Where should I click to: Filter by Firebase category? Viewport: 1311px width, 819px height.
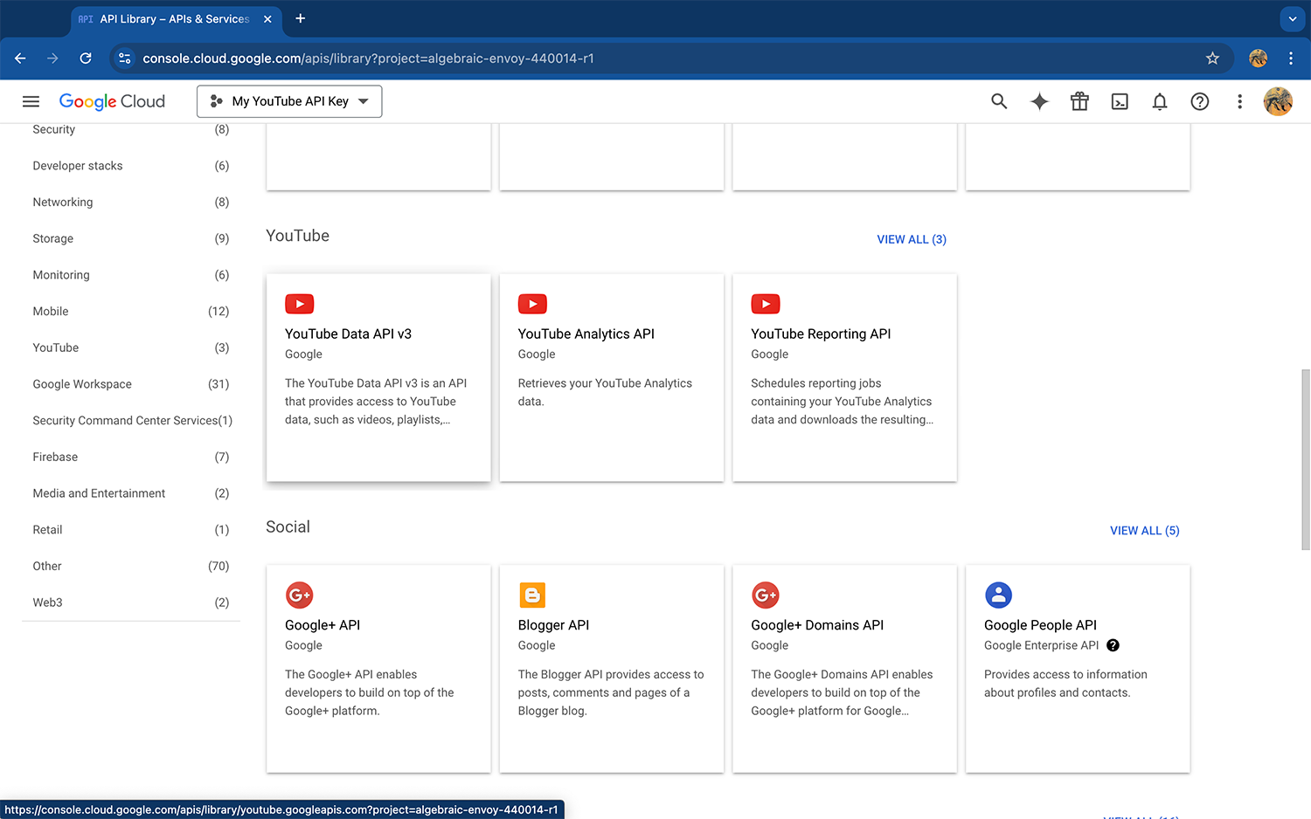point(131,457)
